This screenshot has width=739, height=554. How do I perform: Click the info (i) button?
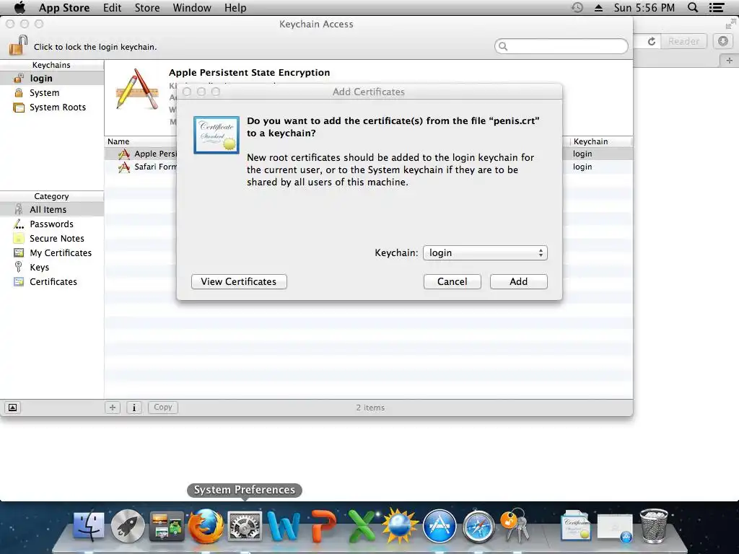[x=134, y=408]
